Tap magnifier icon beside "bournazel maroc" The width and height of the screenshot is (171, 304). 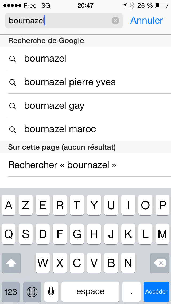click(x=13, y=129)
